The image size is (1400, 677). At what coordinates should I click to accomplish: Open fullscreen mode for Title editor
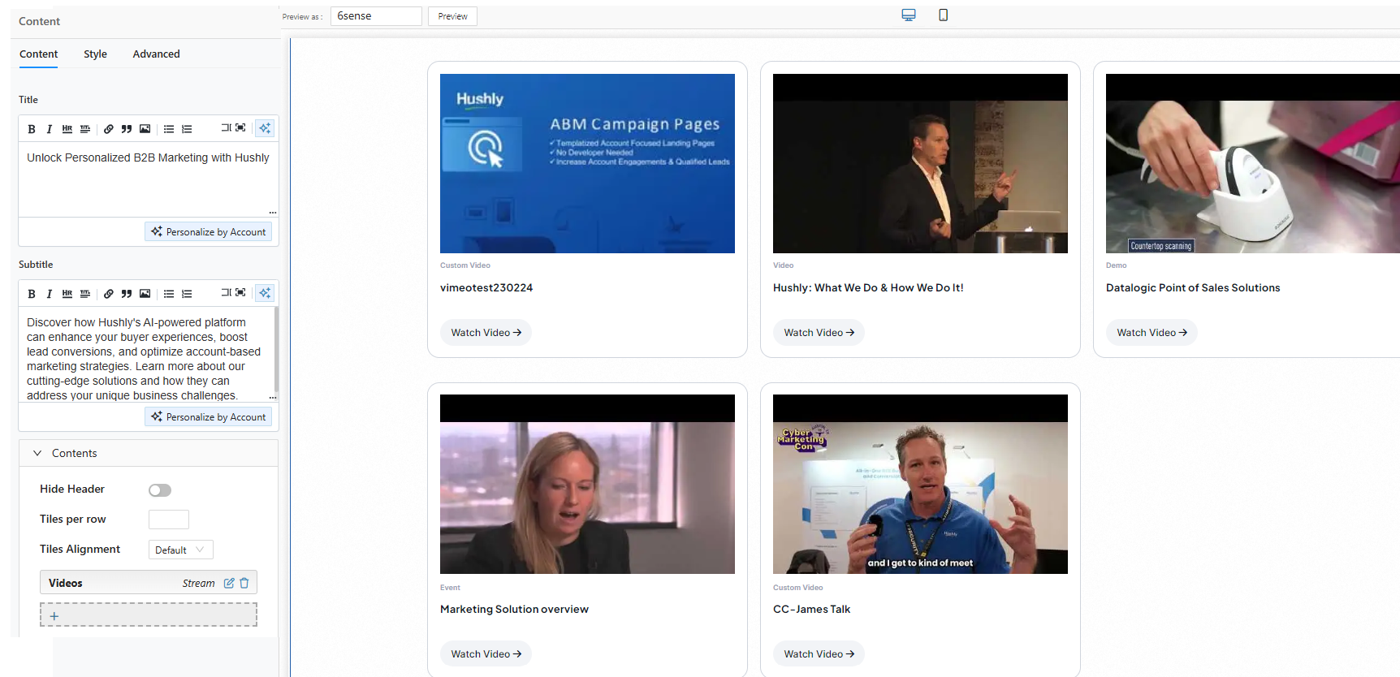coord(240,128)
